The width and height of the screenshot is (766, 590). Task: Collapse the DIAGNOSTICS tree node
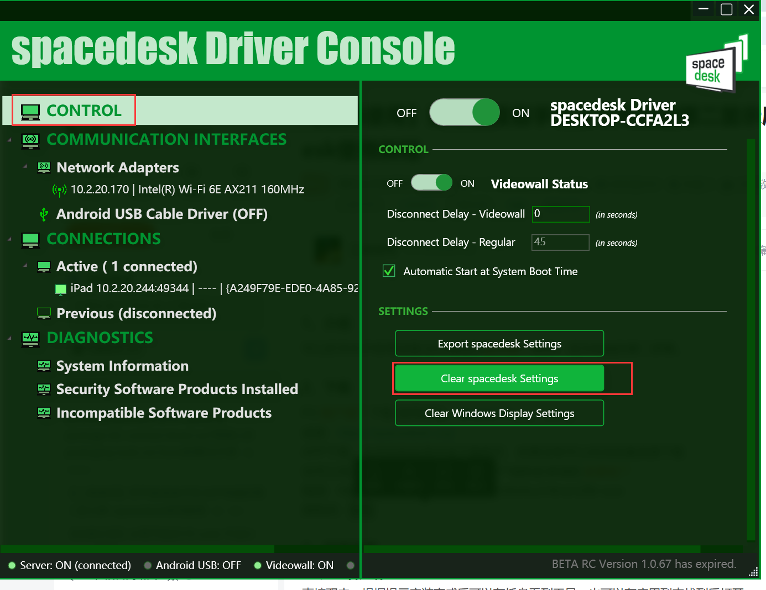point(9,338)
